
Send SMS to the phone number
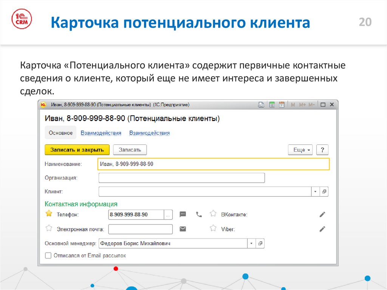click(183, 214)
